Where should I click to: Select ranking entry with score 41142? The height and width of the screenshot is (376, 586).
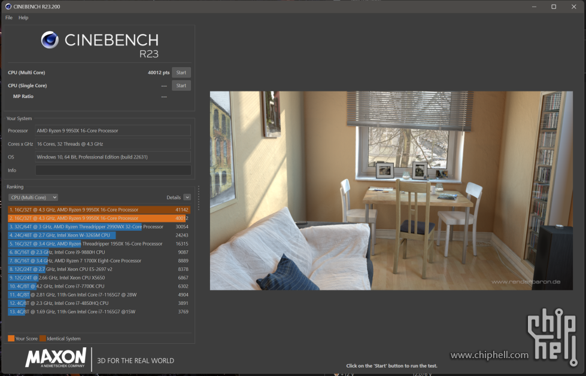99,210
